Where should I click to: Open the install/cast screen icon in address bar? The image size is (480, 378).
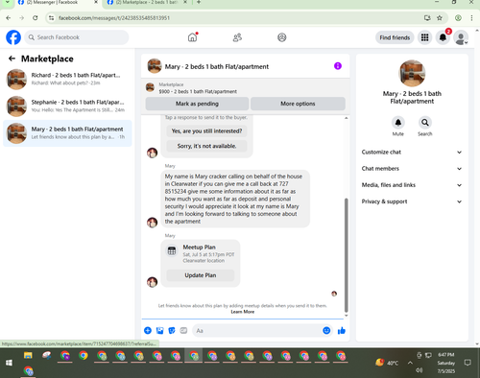[x=427, y=18]
